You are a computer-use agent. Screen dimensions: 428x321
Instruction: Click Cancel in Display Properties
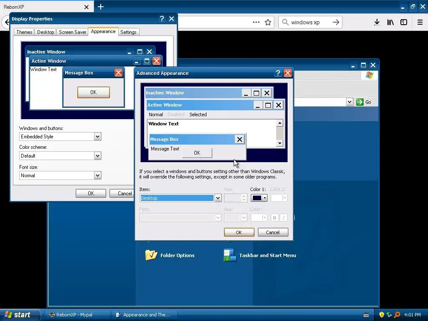[x=122, y=193]
